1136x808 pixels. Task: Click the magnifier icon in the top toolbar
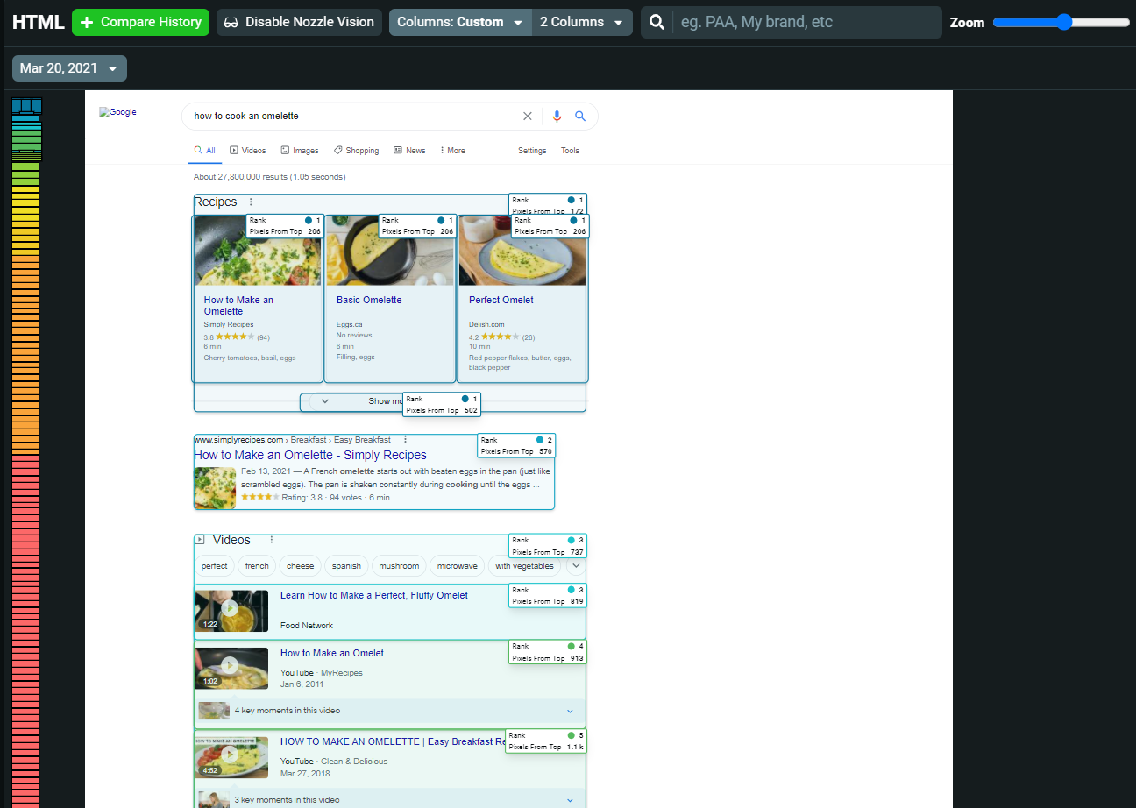[x=657, y=22]
